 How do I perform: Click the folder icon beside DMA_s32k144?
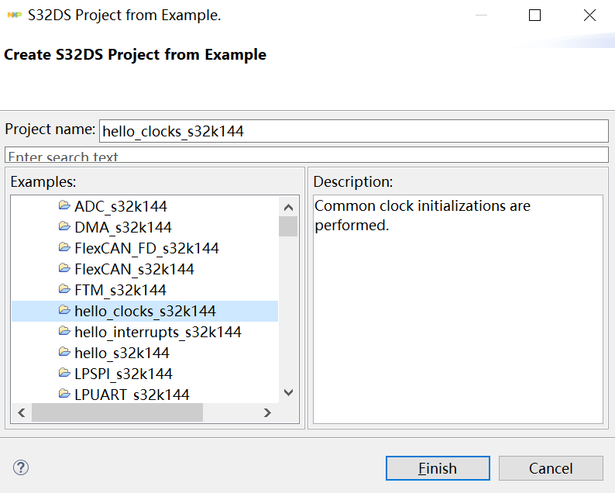(x=64, y=227)
